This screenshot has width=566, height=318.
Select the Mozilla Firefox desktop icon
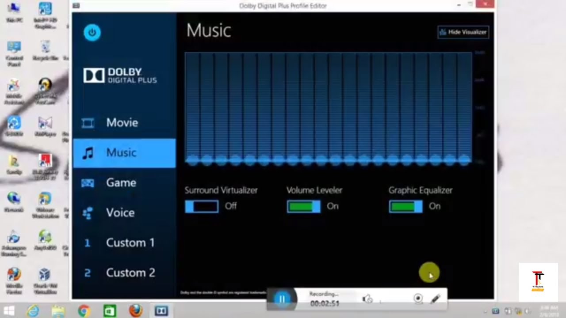14,281
